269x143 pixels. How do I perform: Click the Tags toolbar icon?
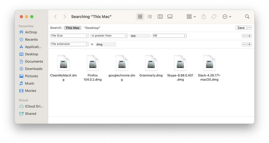click(x=214, y=16)
